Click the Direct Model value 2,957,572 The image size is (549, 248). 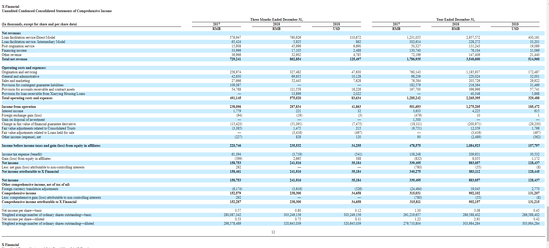[473, 37]
